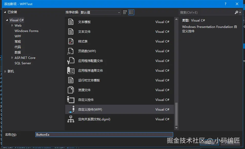Click the 文本文件 item name
Screen dimensions: 245x149
[x=84, y=32]
